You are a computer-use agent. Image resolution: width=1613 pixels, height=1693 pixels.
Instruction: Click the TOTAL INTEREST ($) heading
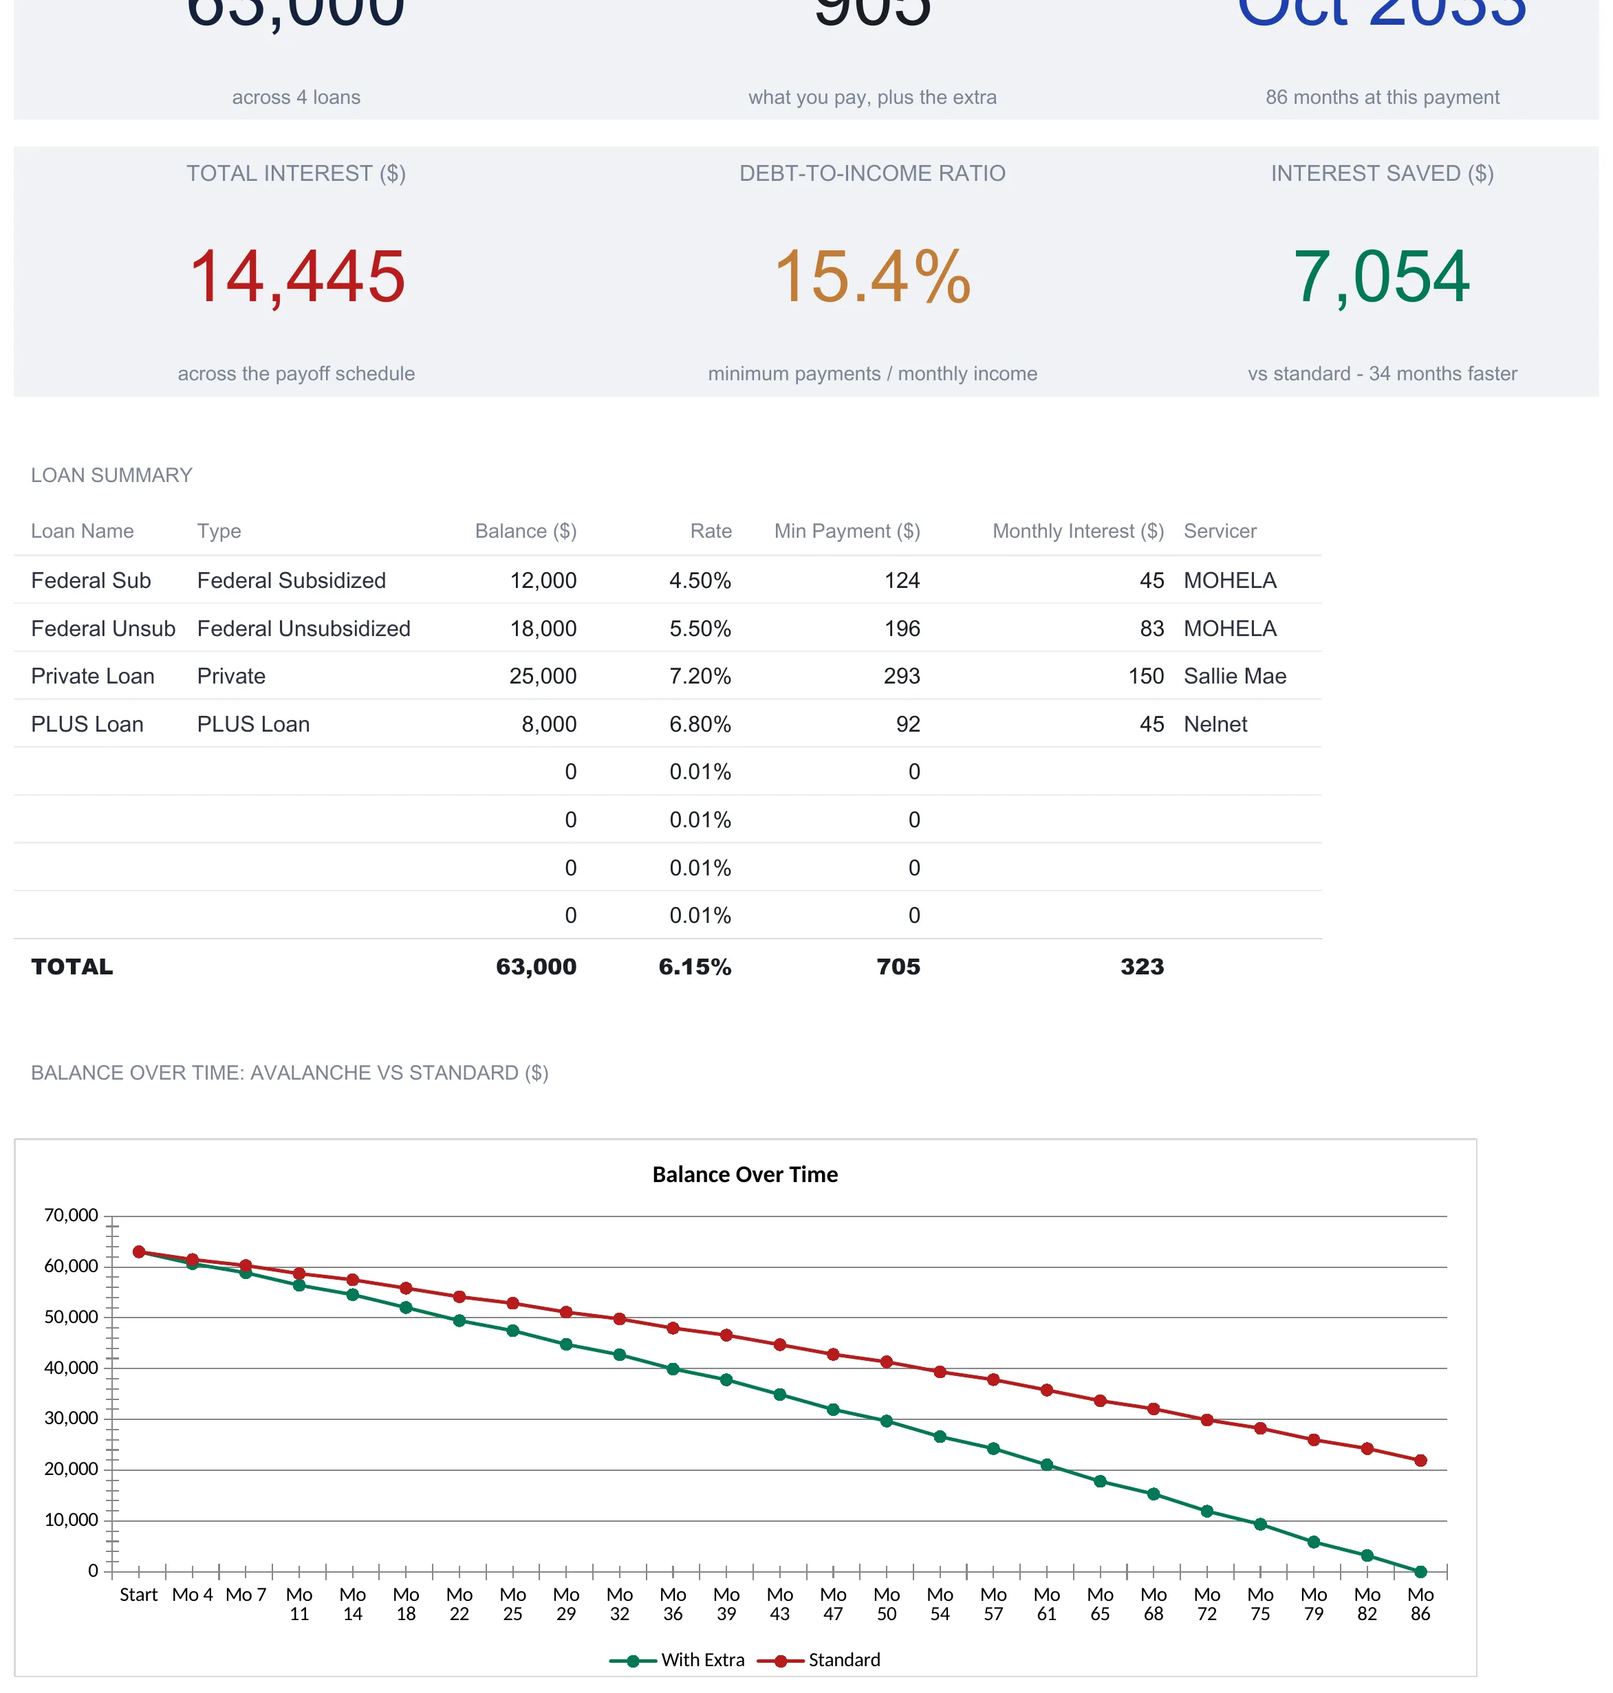click(296, 173)
